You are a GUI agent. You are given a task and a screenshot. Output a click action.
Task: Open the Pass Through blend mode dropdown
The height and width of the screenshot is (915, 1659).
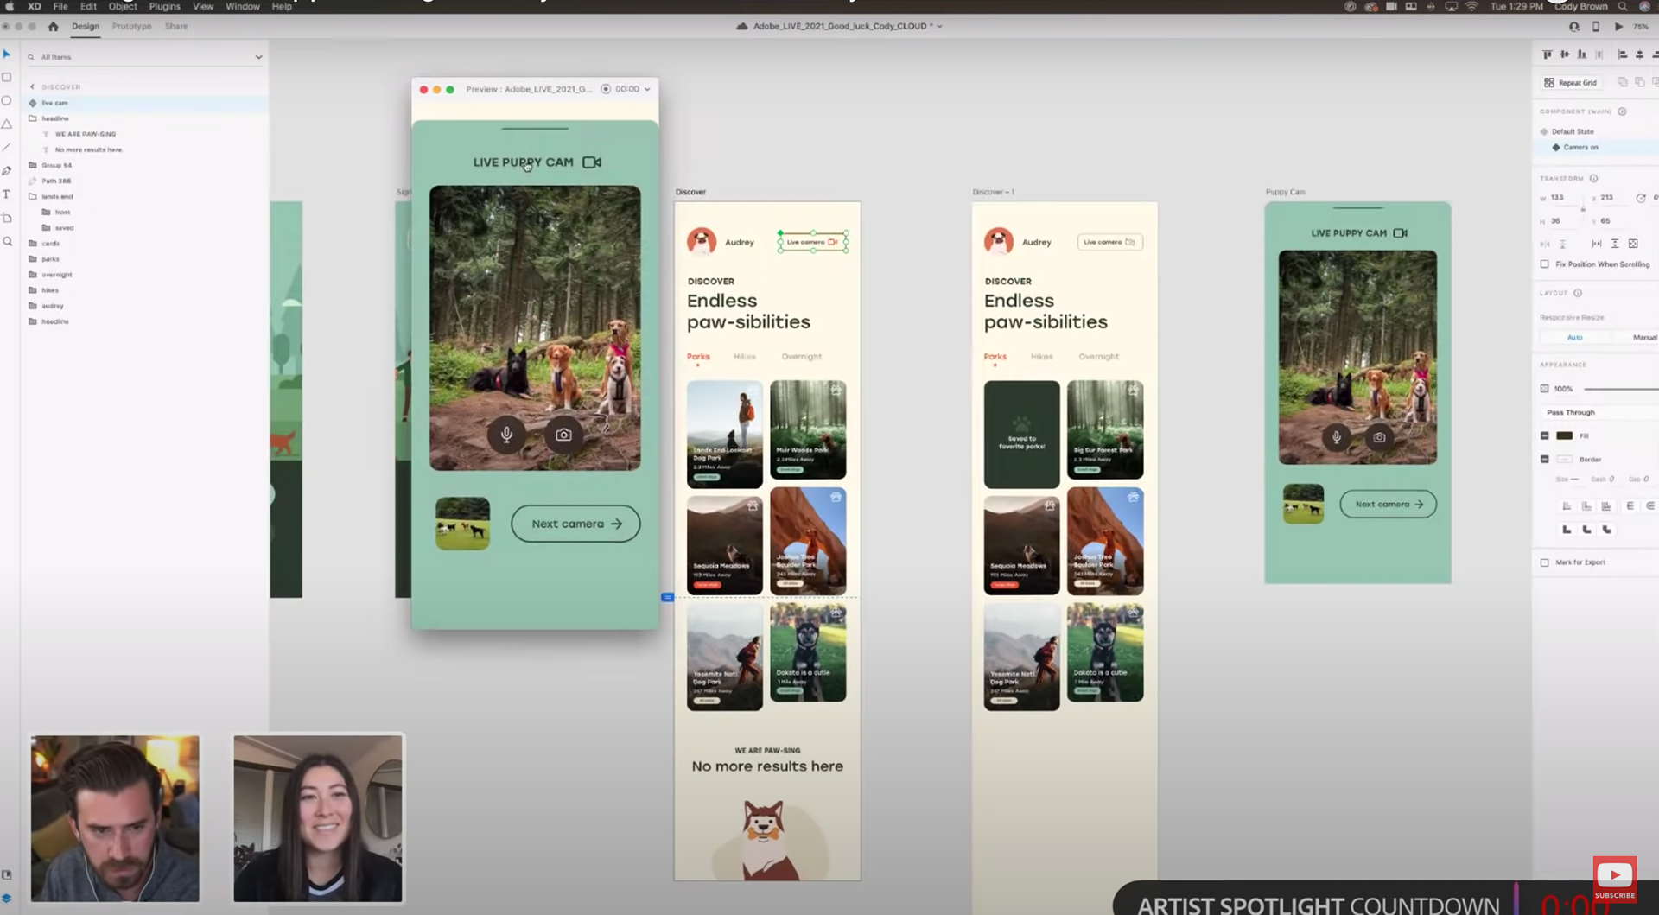(x=1599, y=412)
